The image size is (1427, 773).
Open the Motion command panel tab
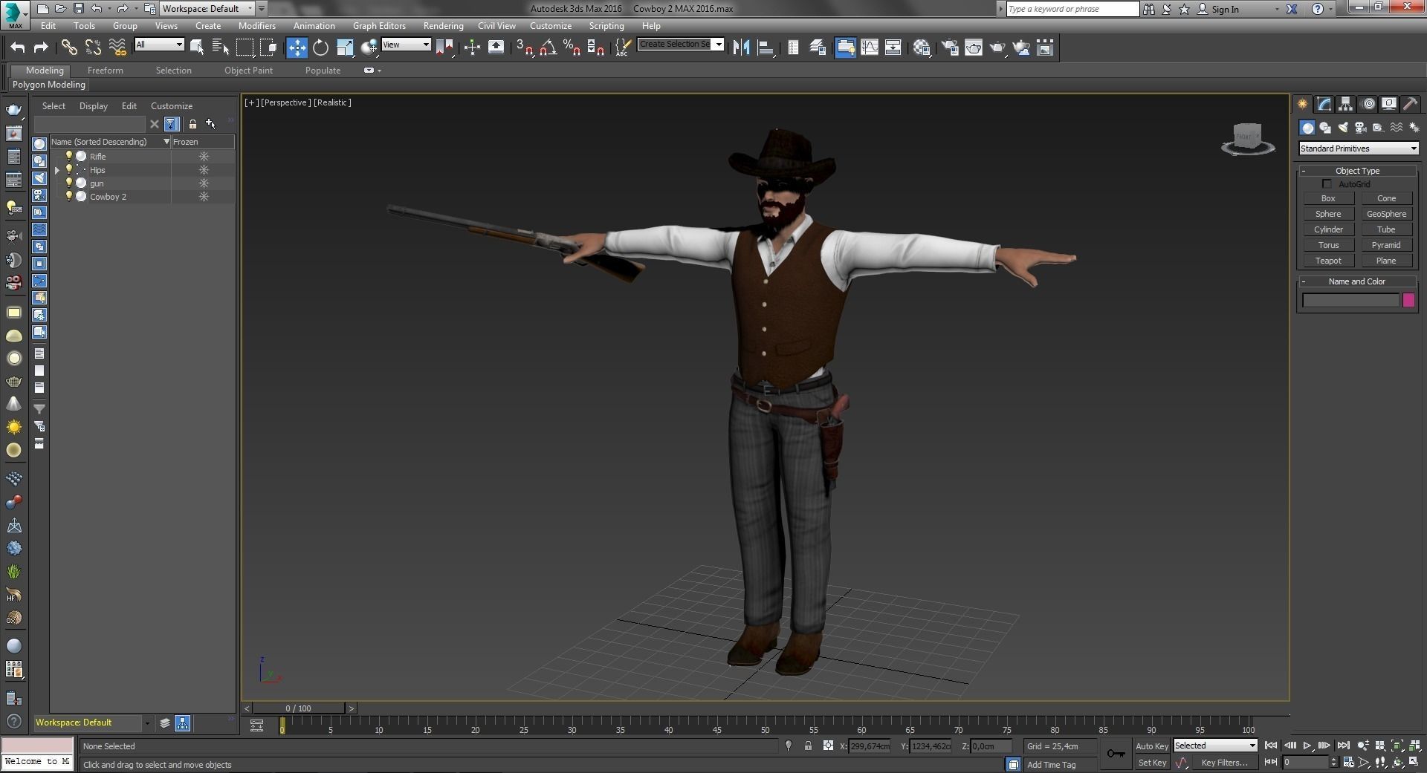(x=1368, y=104)
